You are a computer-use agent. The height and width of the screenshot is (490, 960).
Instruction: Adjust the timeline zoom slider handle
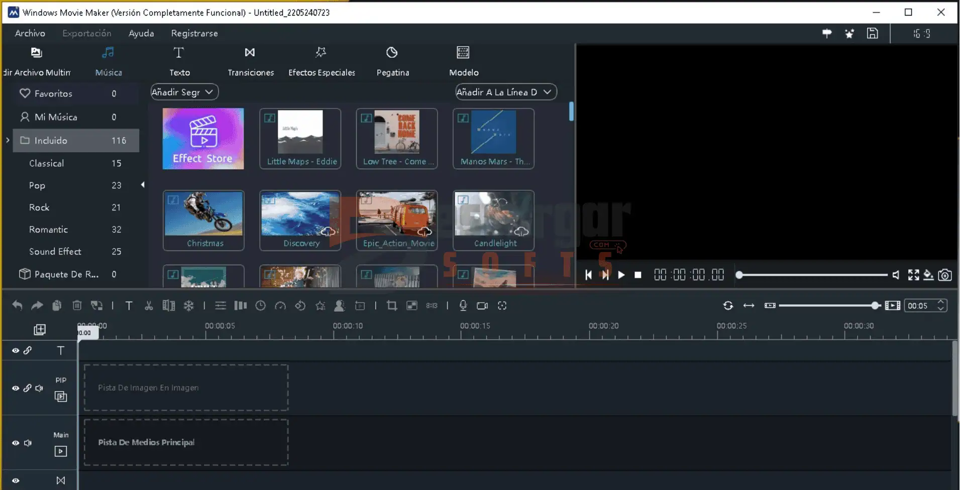pyautogui.click(x=875, y=305)
